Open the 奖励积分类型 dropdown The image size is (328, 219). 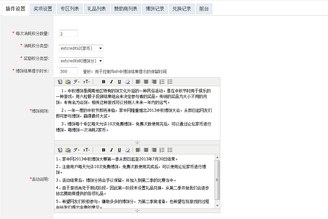click(x=81, y=61)
